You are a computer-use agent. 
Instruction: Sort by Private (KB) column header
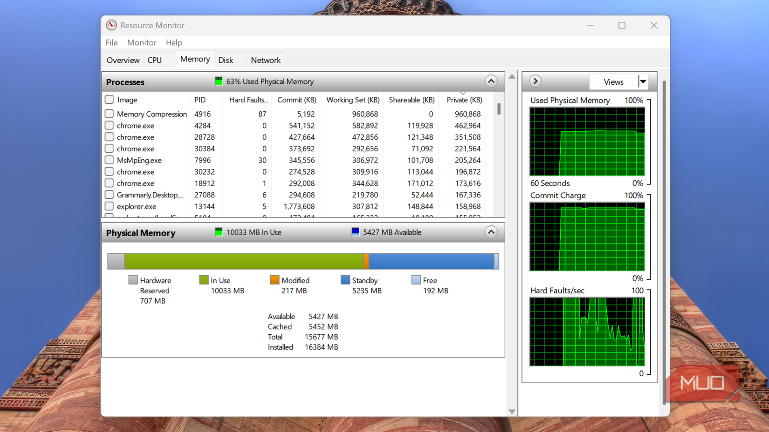point(464,100)
